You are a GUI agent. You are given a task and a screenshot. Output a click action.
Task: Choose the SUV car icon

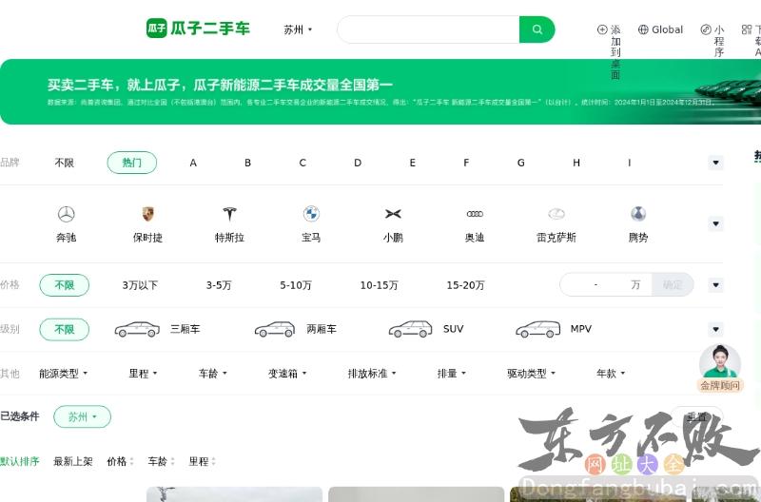(x=411, y=329)
